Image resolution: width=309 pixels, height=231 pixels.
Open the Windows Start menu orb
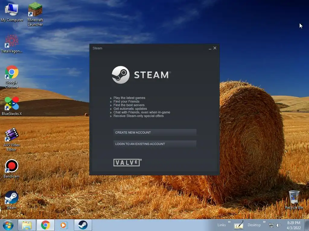[8, 225]
